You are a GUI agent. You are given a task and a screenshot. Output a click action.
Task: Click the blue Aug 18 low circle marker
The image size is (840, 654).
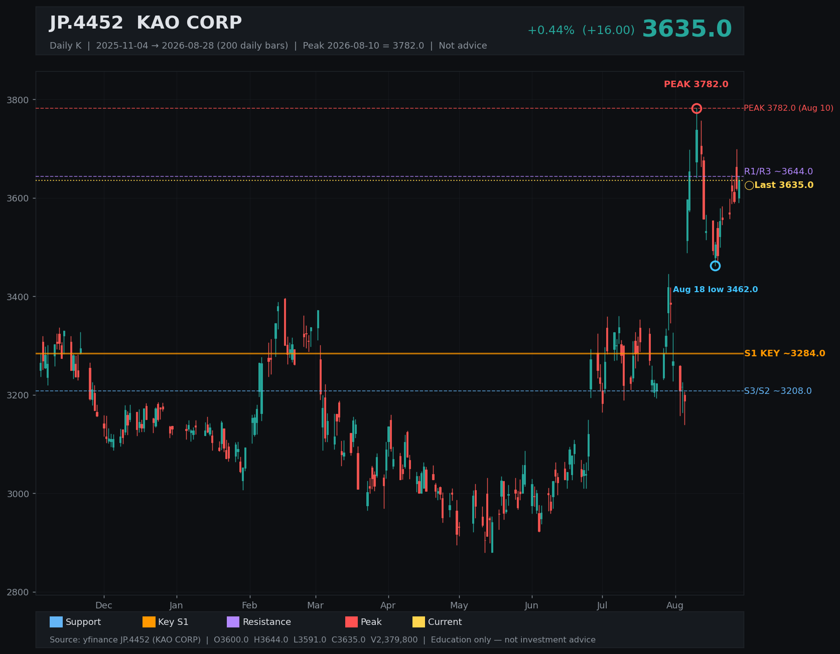click(715, 266)
